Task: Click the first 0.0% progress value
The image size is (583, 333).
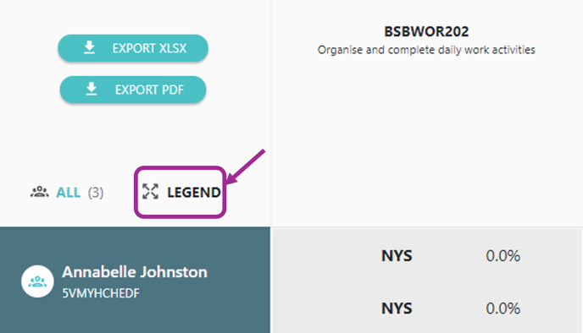Action: click(x=503, y=256)
